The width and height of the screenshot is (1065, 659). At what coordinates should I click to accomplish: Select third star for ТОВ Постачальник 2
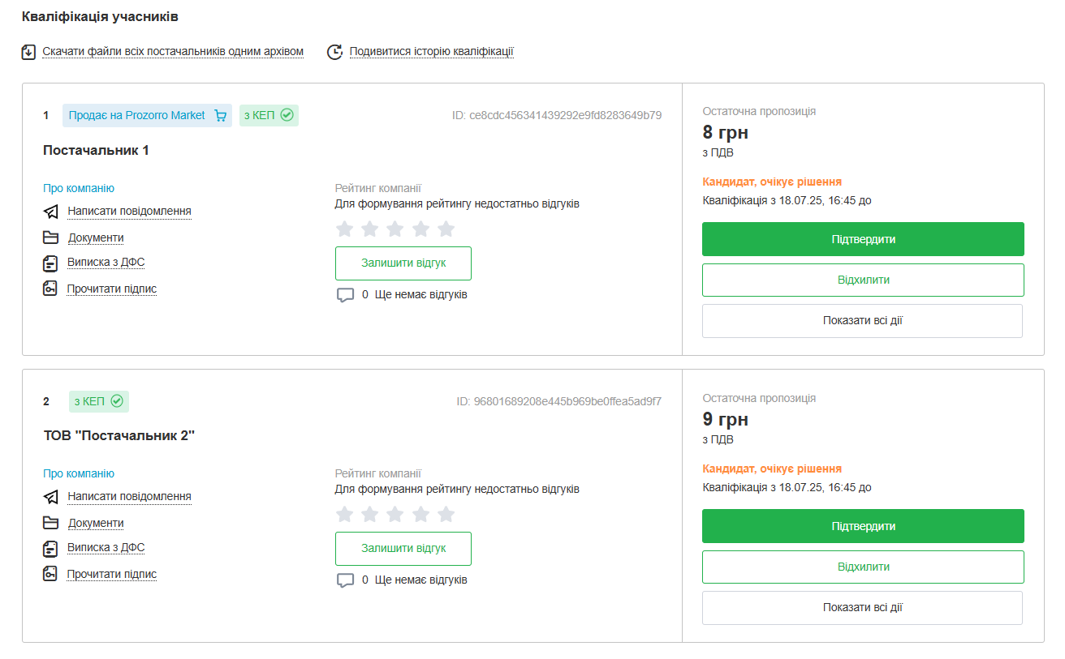pos(395,514)
